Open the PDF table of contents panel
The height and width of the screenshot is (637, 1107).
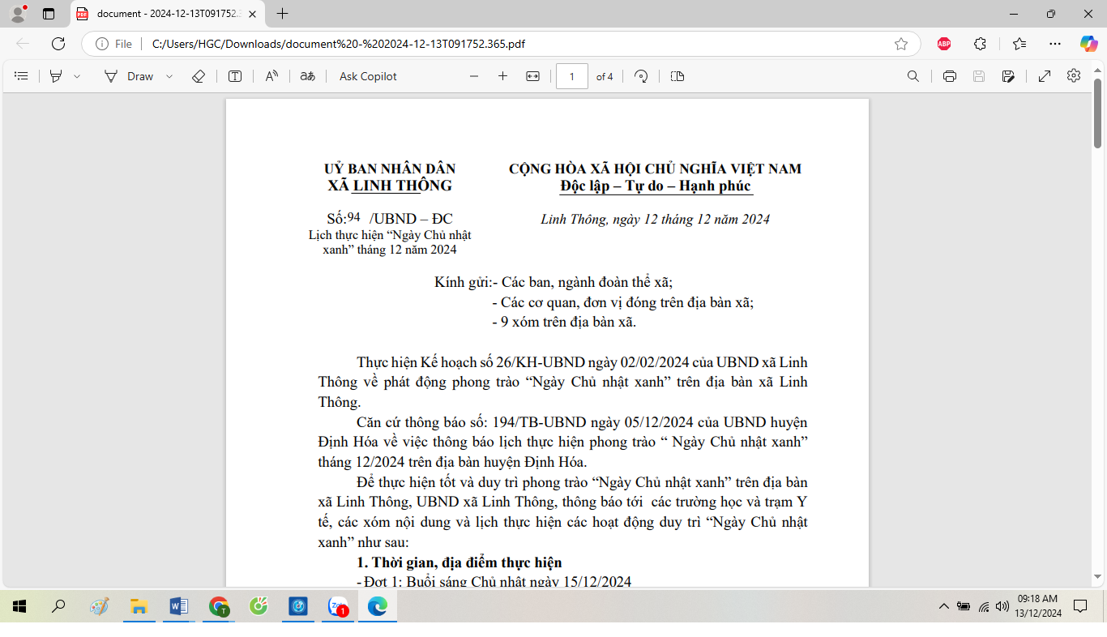(x=22, y=76)
